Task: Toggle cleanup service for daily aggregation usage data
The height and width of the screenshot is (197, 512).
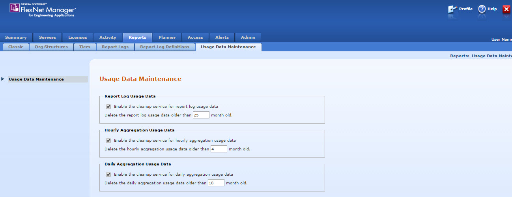Action: coord(108,174)
